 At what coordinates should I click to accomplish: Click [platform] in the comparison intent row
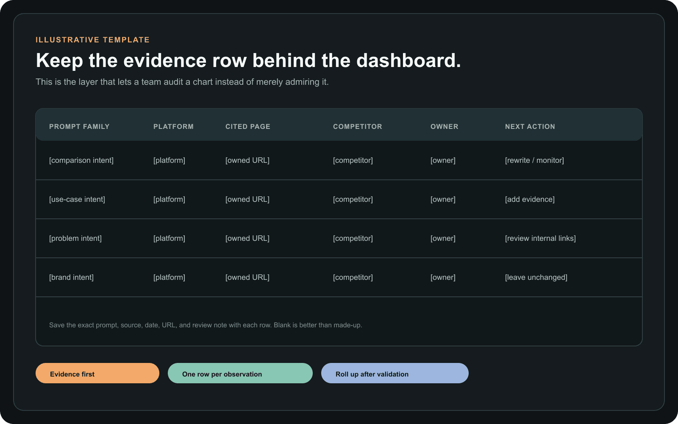pos(169,160)
